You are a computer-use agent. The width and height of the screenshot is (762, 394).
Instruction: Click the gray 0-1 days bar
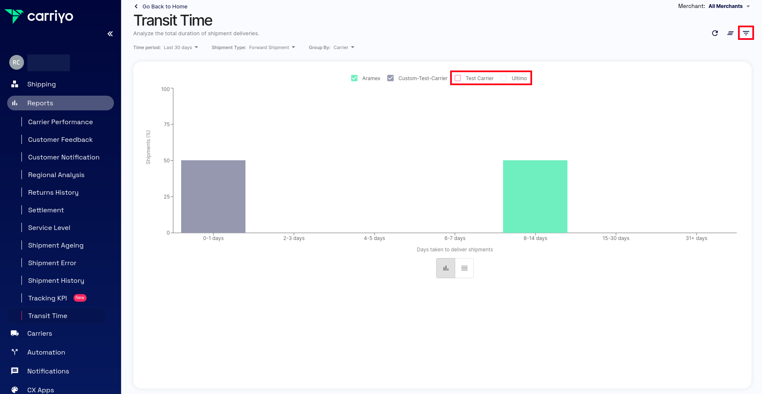pyautogui.click(x=213, y=196)
